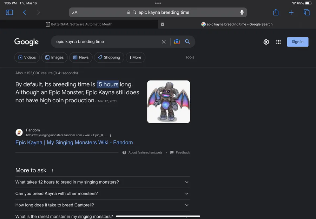Open the Fandom result options menu

111,135
